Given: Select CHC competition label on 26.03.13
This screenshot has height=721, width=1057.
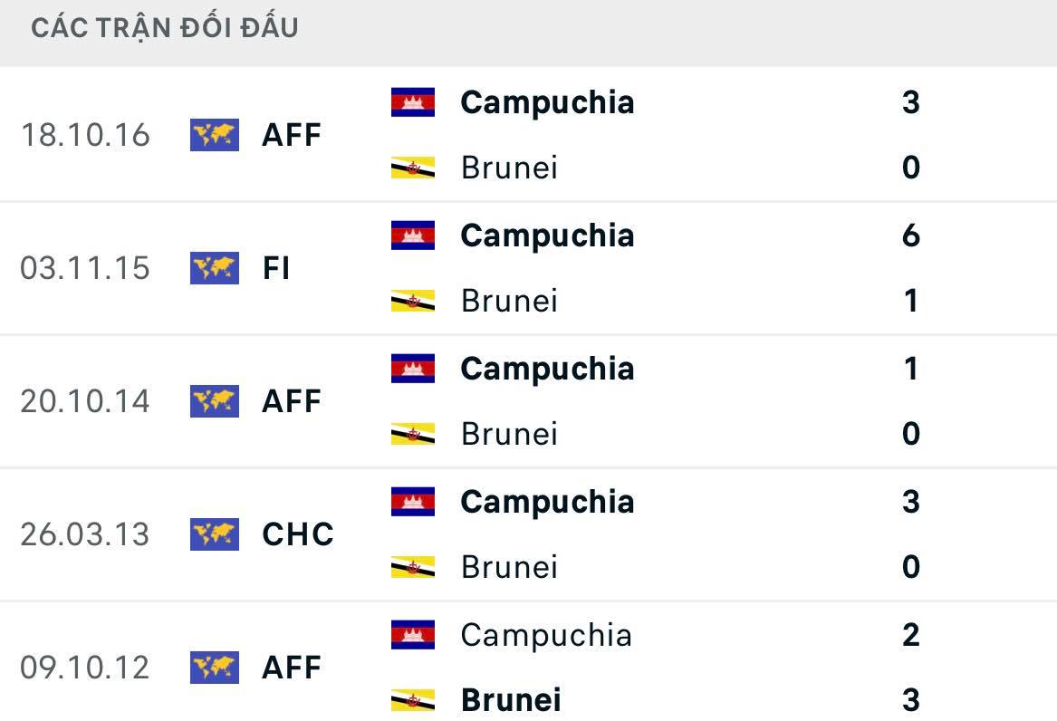Looking at the screenshot, I should pyautogui.click(x=298, y=534).
